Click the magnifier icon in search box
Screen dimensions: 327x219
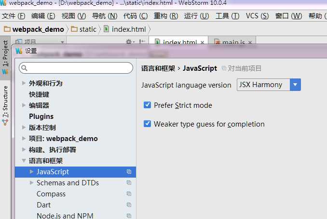24,68
